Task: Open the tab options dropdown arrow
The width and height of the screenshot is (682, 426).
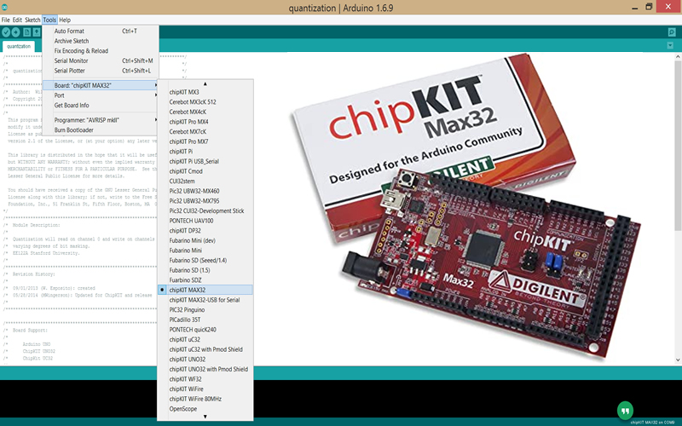Action: 670,45
